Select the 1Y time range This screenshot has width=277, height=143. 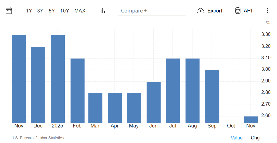click(29, 11)
